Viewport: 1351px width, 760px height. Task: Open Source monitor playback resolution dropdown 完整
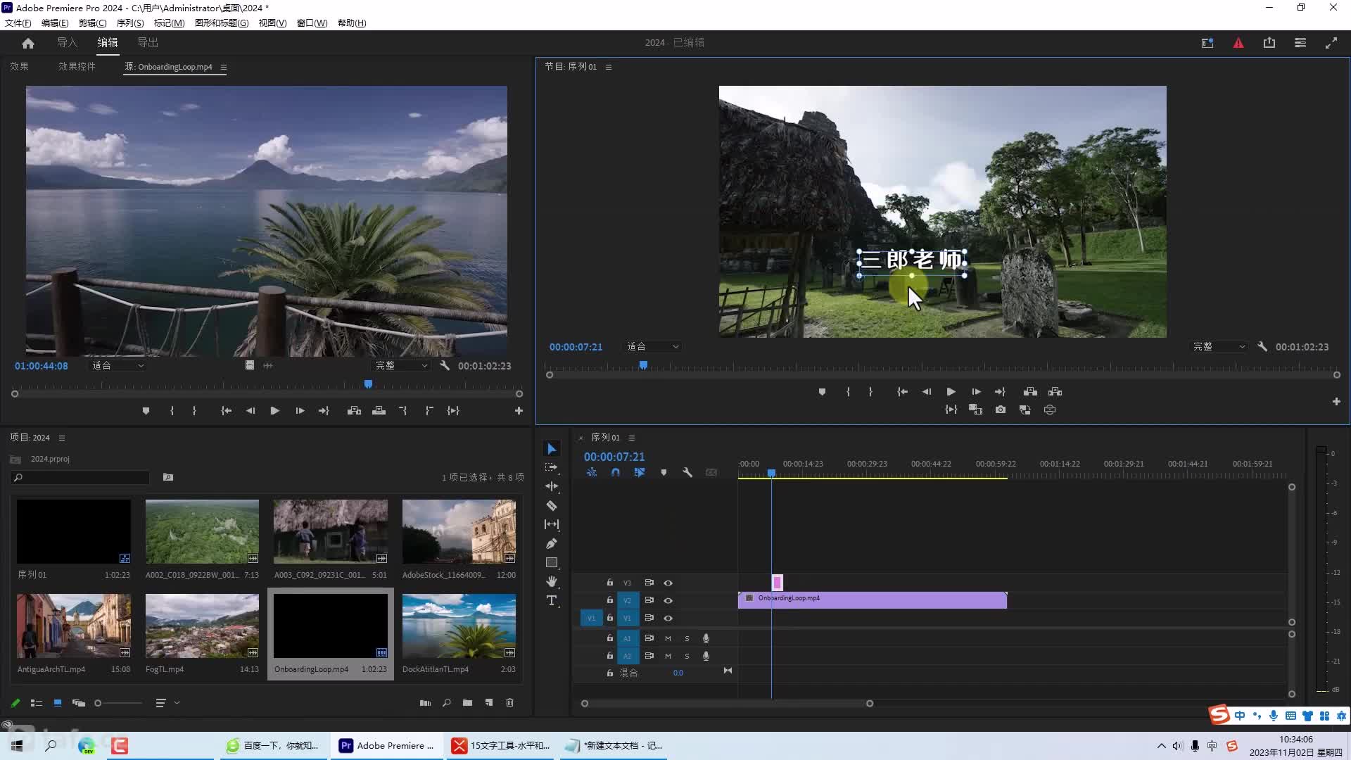[x=401, y=365]
